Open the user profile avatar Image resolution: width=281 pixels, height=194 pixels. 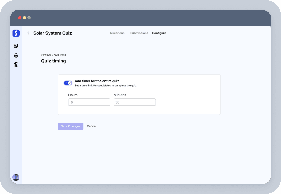(x=16, y=177)
